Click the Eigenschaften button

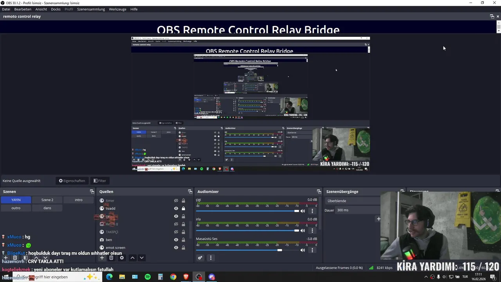[72, 181]
